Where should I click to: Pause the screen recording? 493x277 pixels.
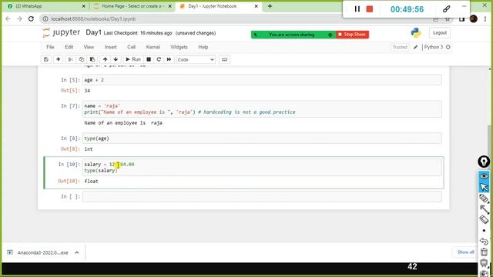point(357,9)
